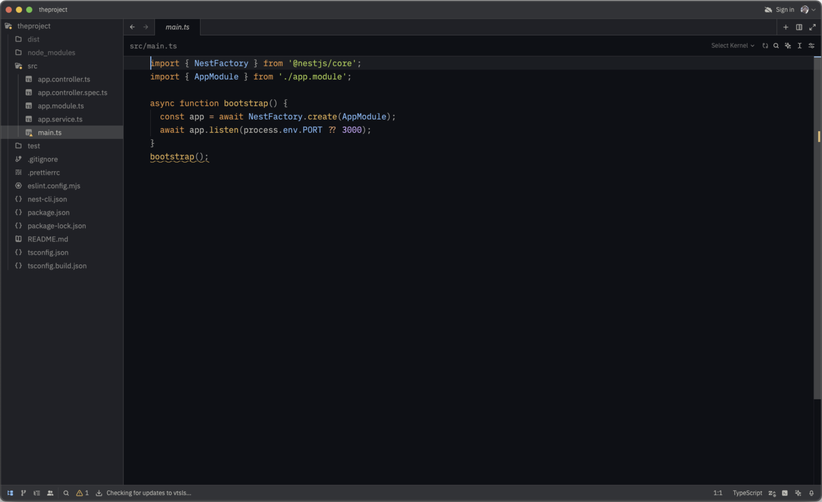Open buffer search in editor toolbar

tap(776, 46)
